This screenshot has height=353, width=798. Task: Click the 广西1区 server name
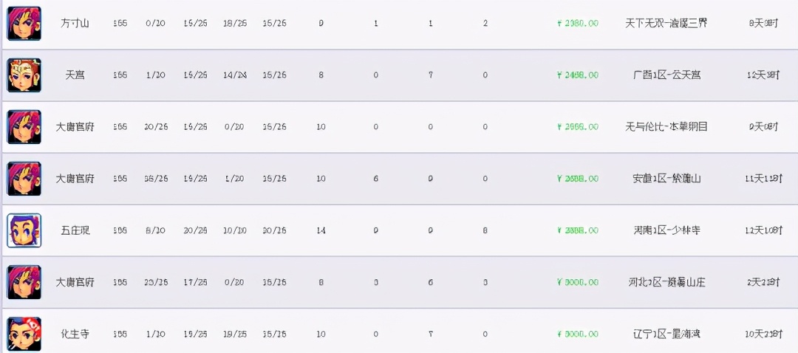666,75
